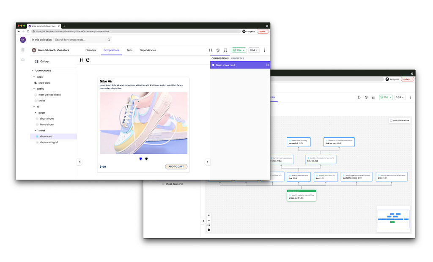Click the ADD TO CART button

click(x=176, y=166)
